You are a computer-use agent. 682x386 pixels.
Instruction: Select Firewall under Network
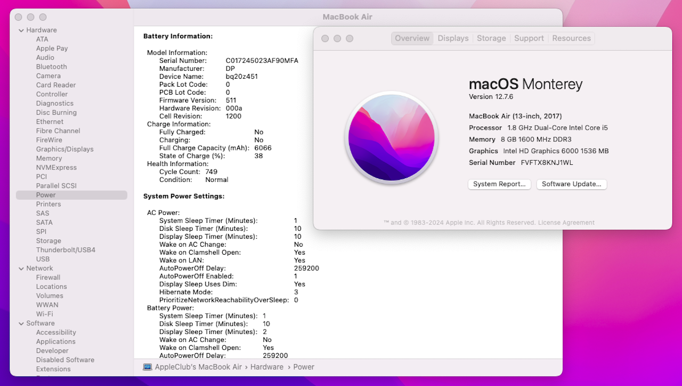(48, 278)
